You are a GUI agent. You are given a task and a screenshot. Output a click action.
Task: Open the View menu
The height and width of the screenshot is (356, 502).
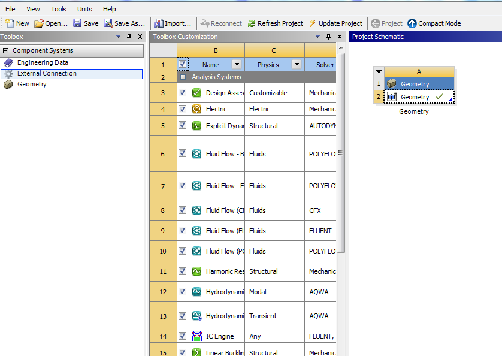[33, 9]
